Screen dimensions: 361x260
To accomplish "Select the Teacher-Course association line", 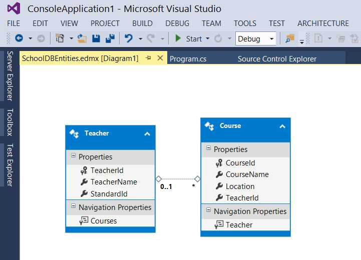I will pos(178,179).
